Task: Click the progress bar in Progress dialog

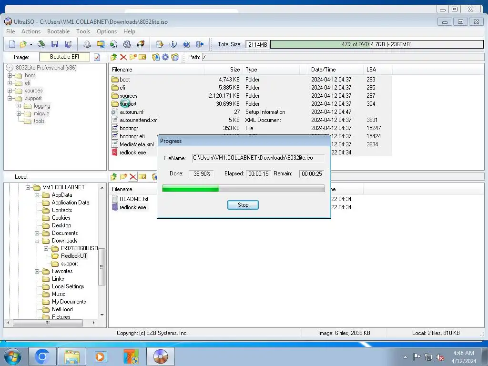Action: tap(244, 188)
